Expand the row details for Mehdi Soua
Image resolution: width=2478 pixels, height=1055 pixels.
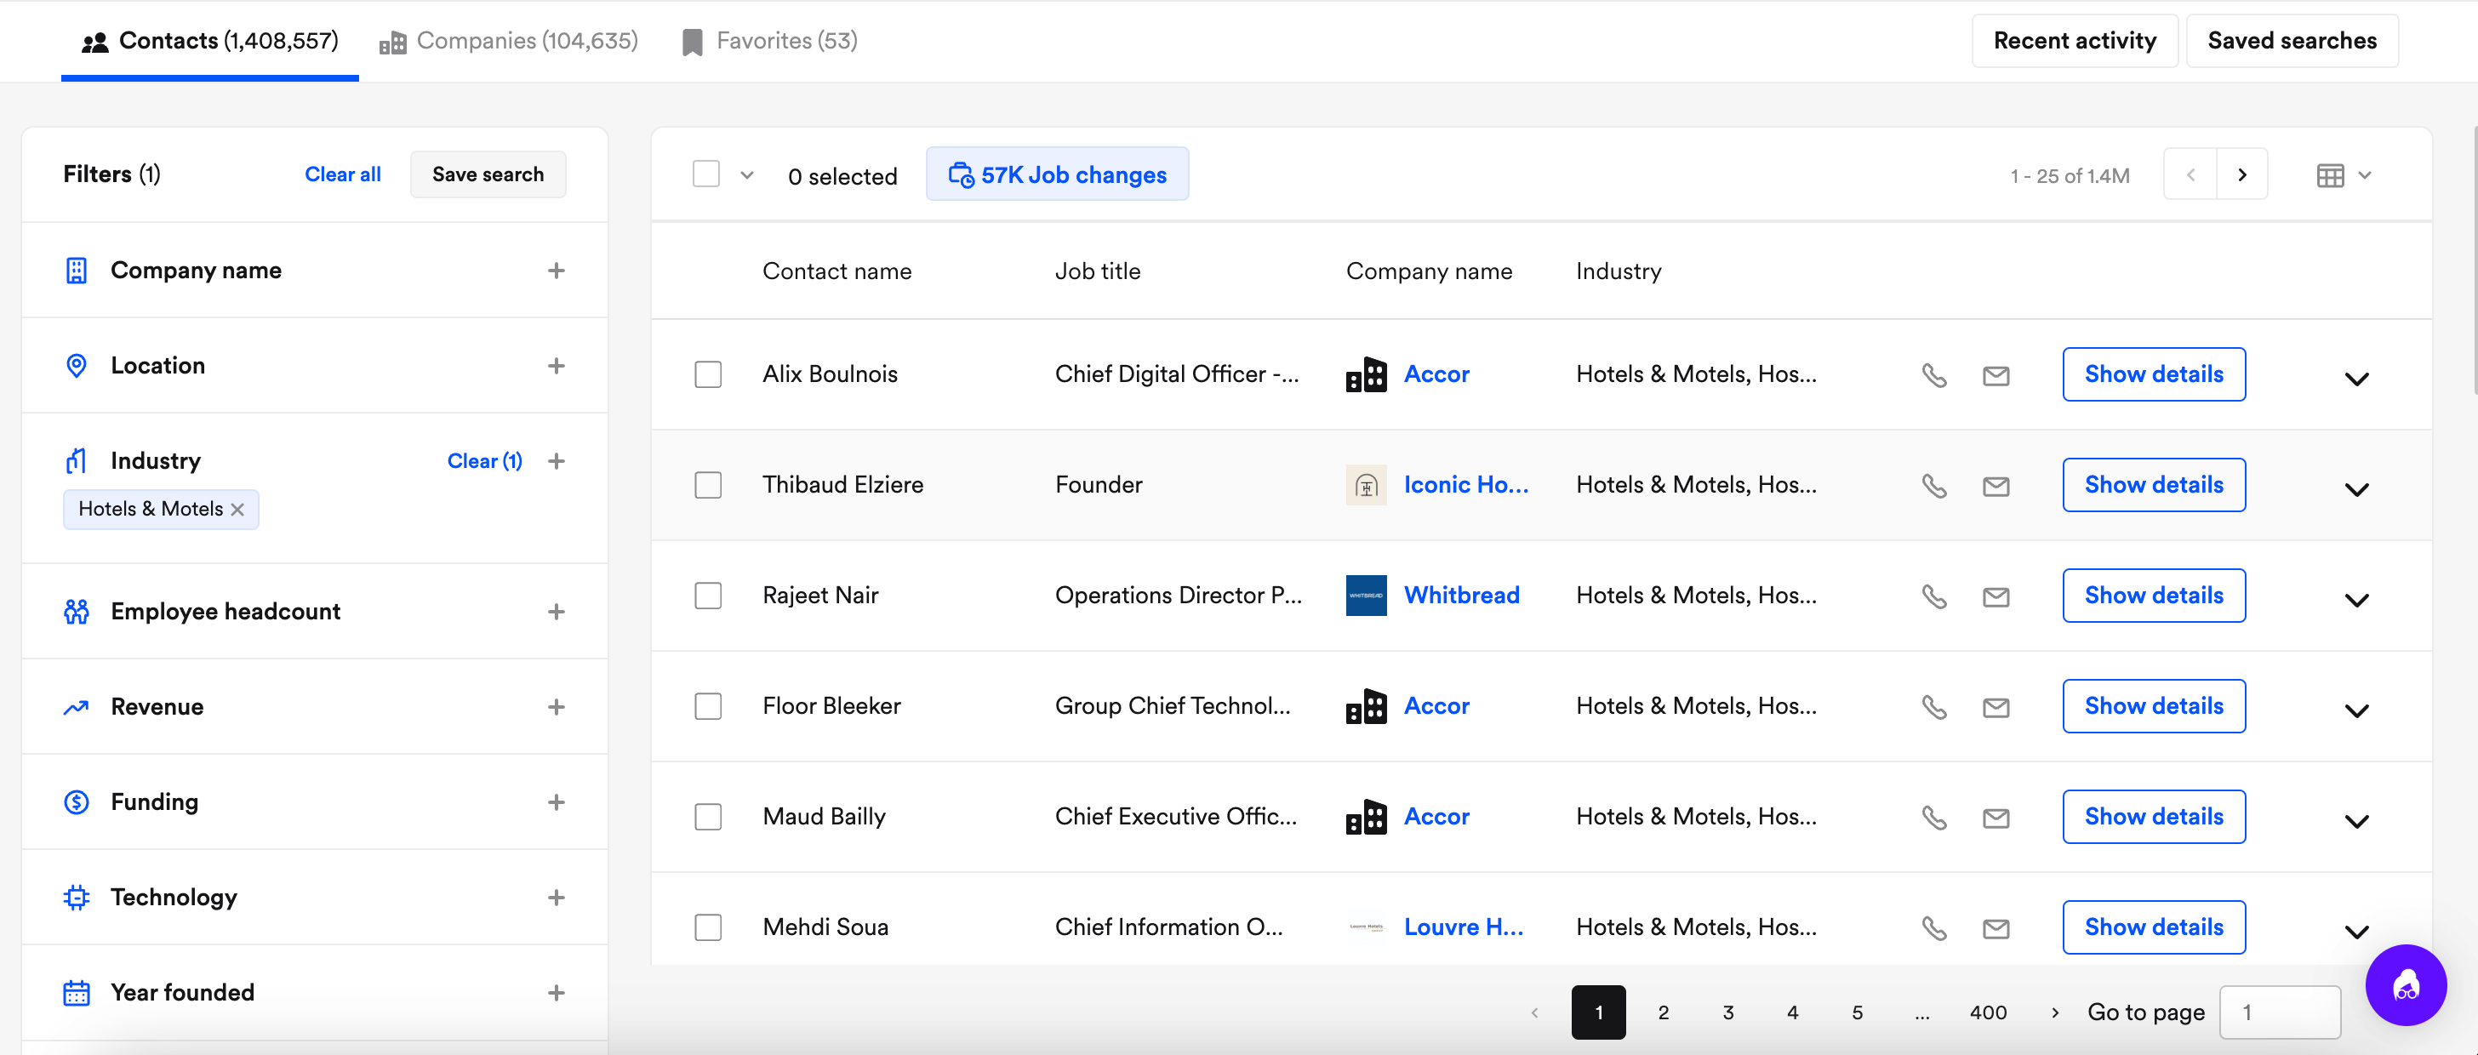pos(2357,931)
